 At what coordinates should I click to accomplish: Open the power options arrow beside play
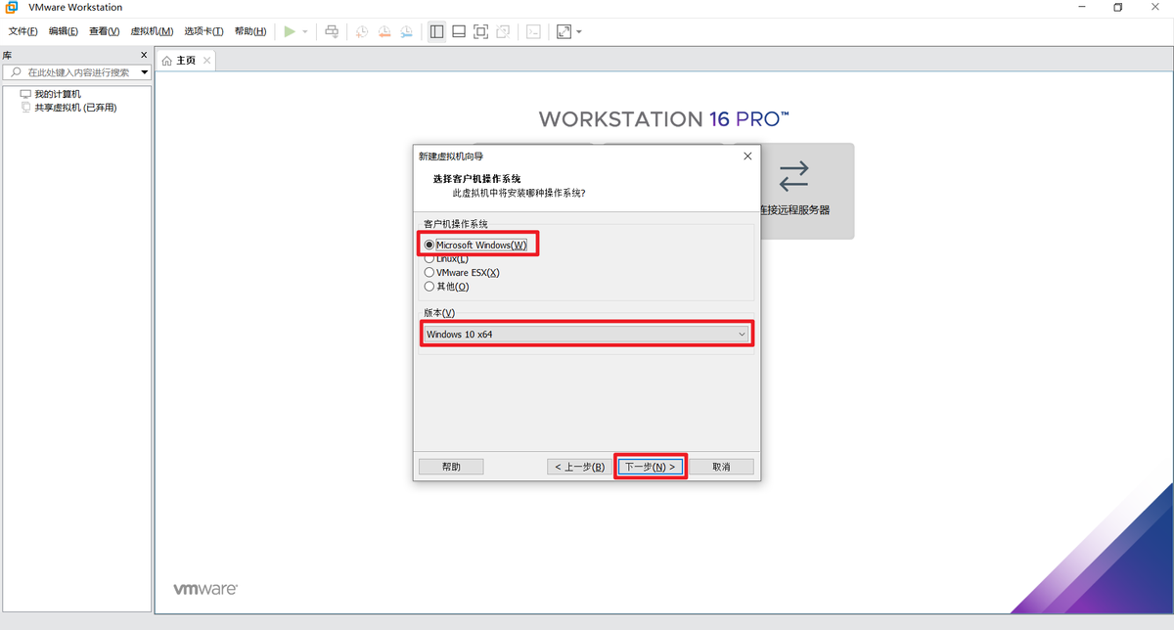(x=304, y=31)
